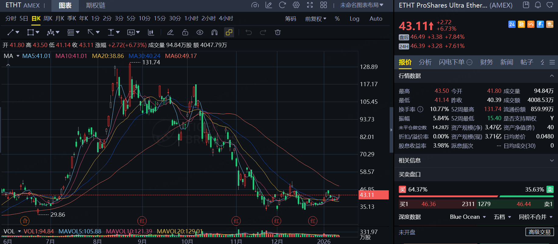Toggle the 筹码 chip distribution panel
Screen dimensions: 558x244
[x=290, y=19]
